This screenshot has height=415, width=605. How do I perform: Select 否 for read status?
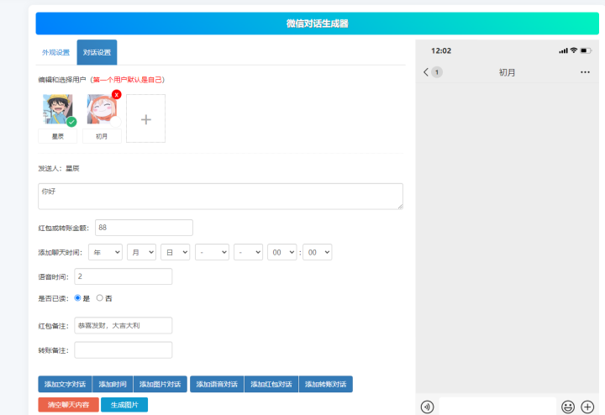click(100, 297)
